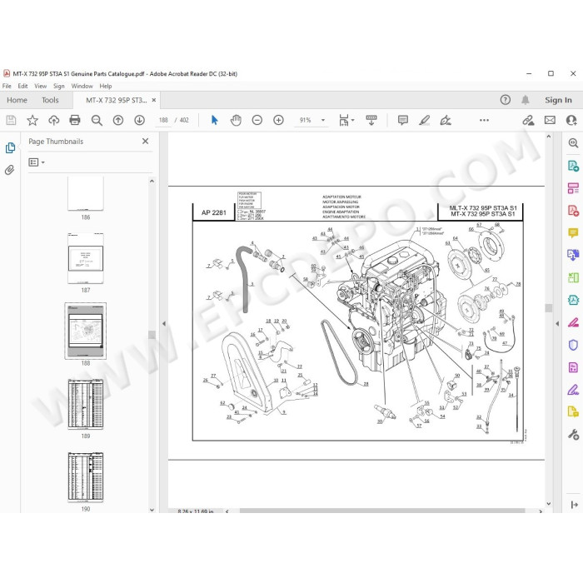Screen dimensions: 583x583
Task: Switch to the Home tab
Action: click(17, 100)
